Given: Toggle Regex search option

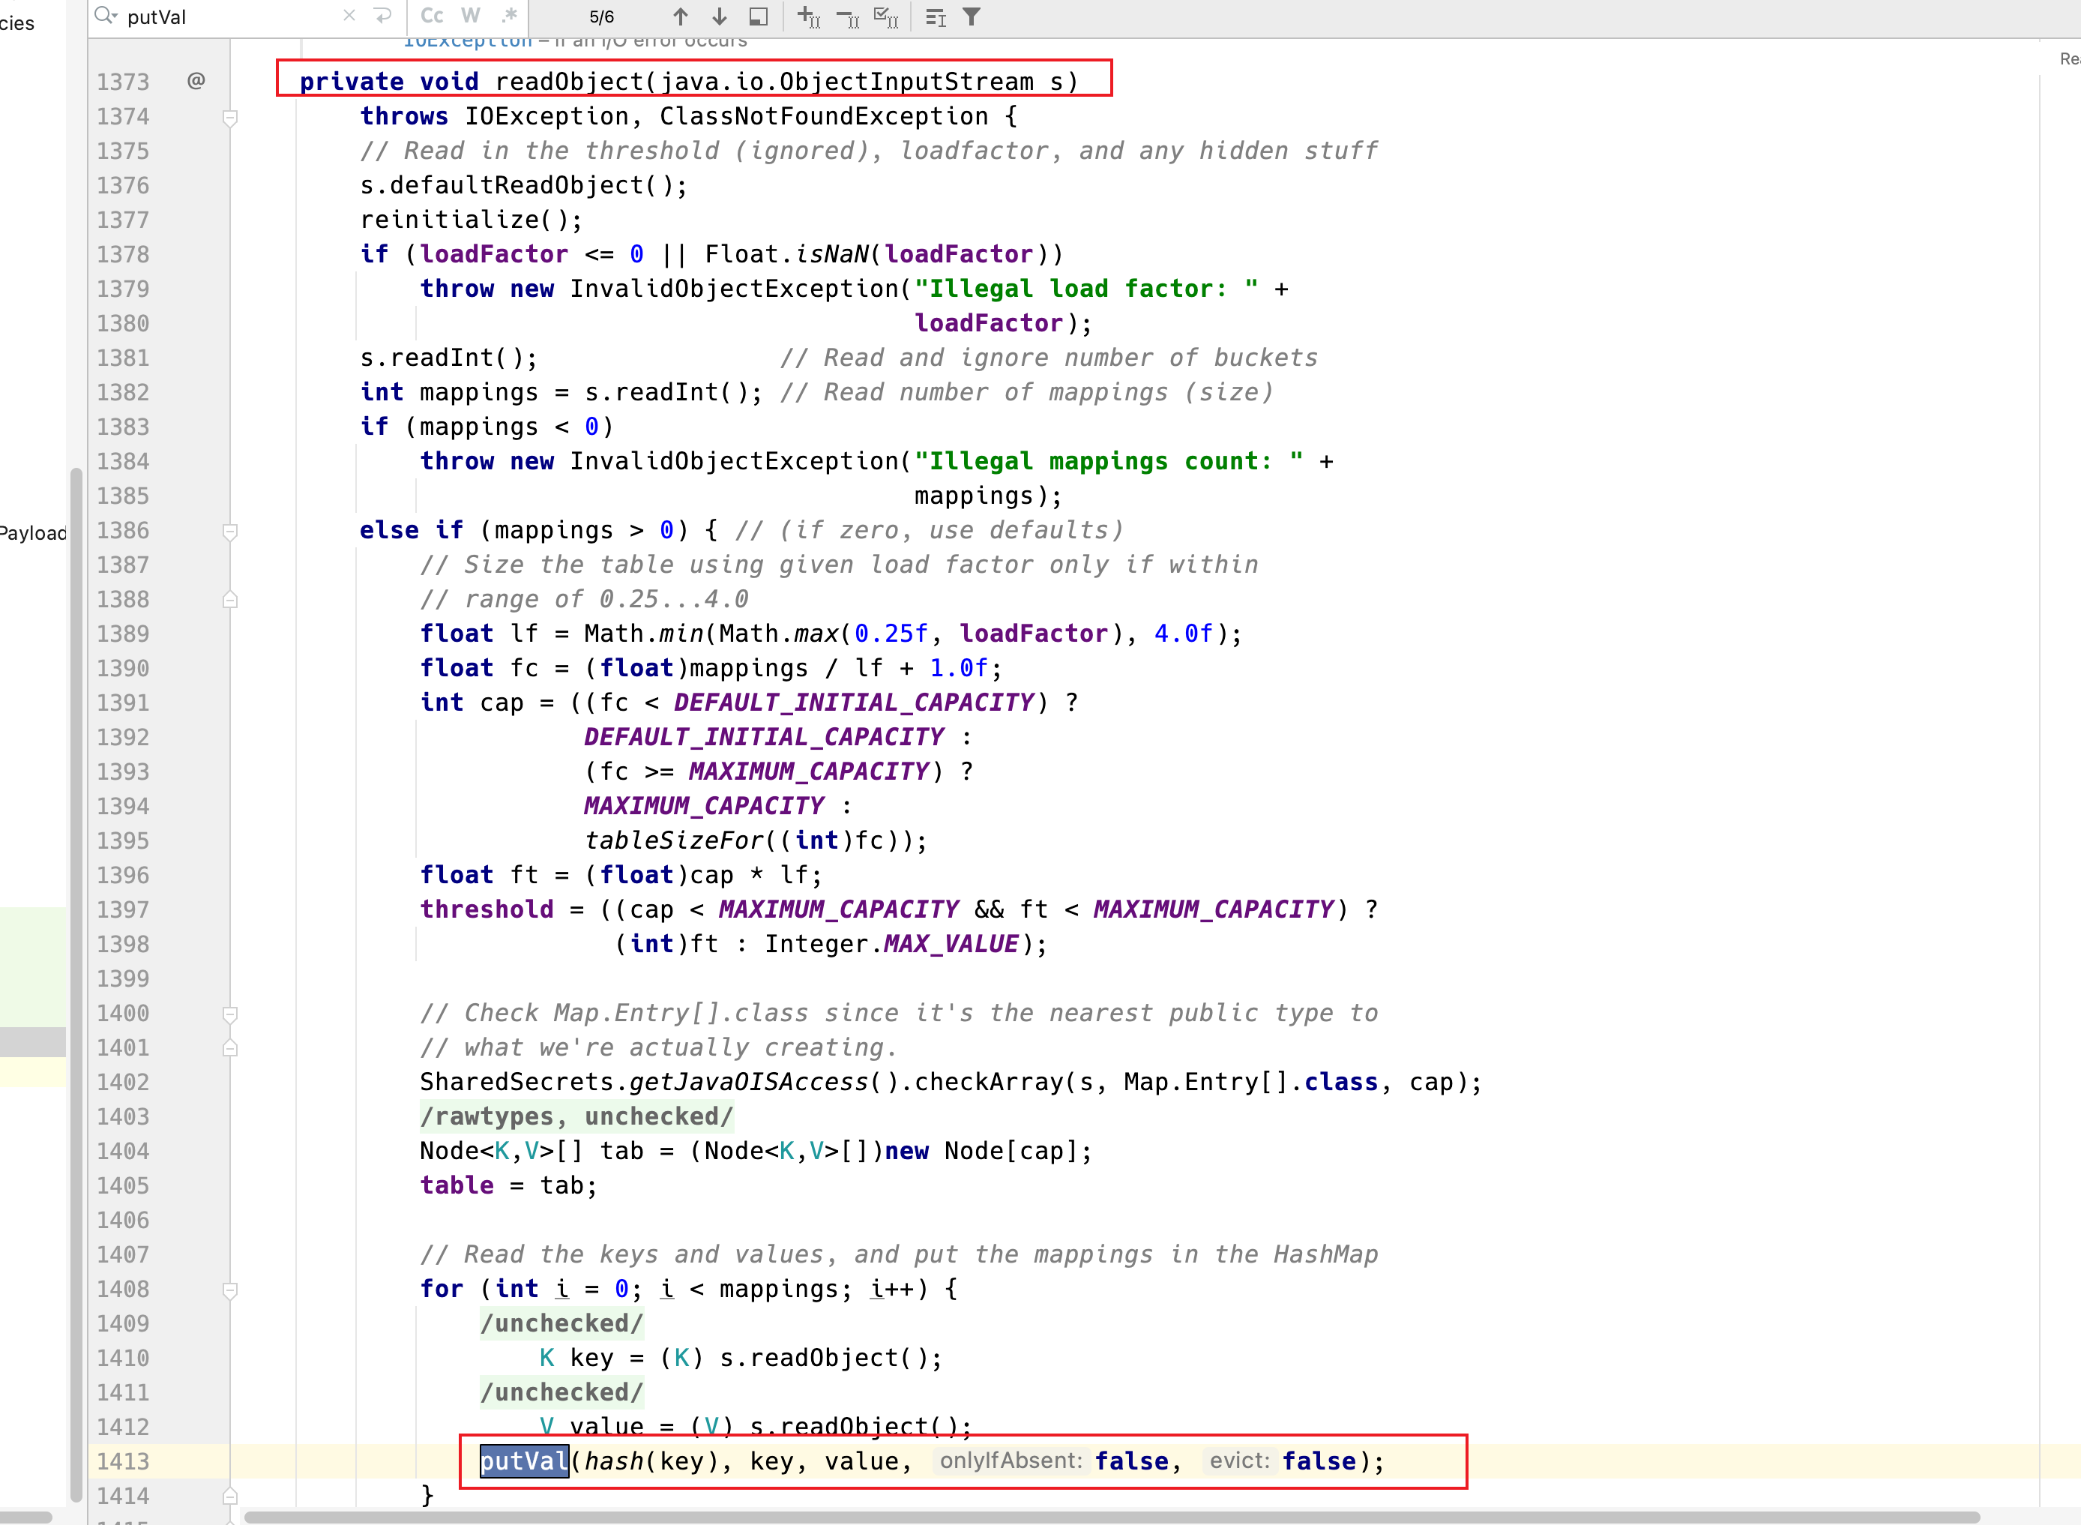Looking at the screenshot, I should [x=510, y=16].
